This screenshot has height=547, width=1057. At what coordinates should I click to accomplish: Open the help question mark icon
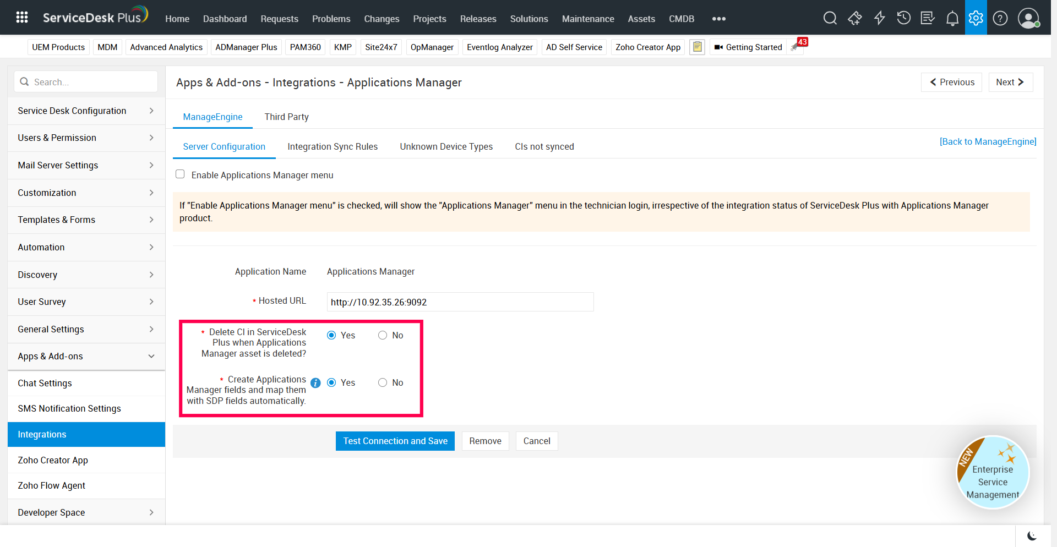(x=1000, y=18)
